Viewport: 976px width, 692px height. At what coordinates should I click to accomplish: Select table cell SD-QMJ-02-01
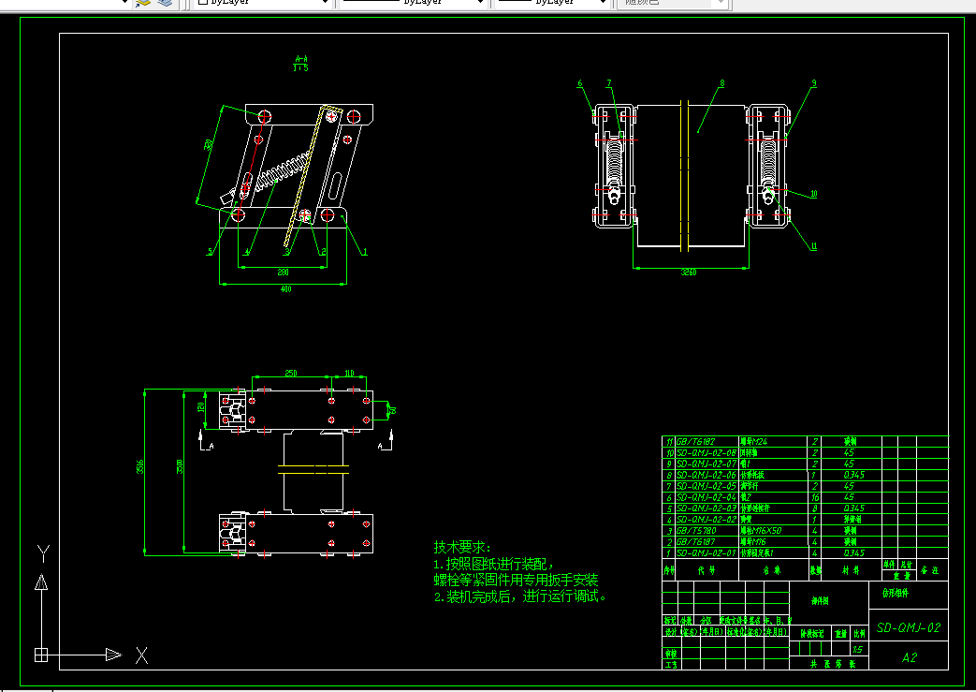point(707,553)
